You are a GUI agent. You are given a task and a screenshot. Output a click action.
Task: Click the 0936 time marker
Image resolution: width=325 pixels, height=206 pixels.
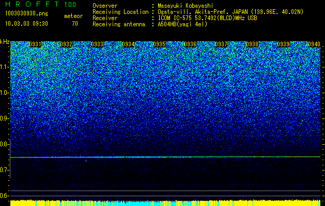coord(190,44)
